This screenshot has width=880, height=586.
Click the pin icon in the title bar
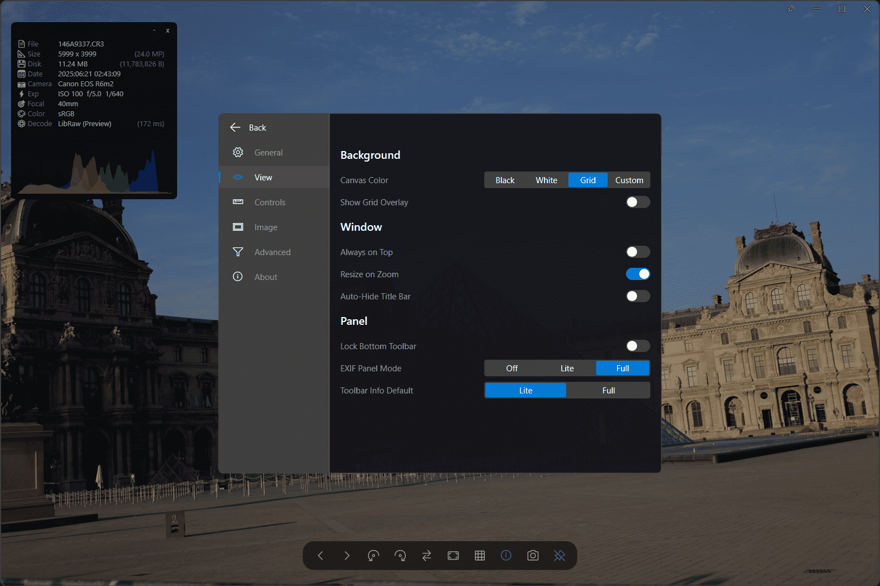pos(791,9)
